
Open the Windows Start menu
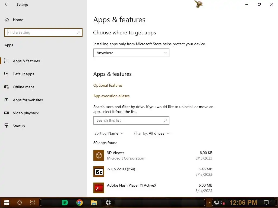pyautogui.click(x=7, y=203)
